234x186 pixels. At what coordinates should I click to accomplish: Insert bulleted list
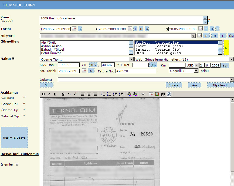[x=109, y=94]
